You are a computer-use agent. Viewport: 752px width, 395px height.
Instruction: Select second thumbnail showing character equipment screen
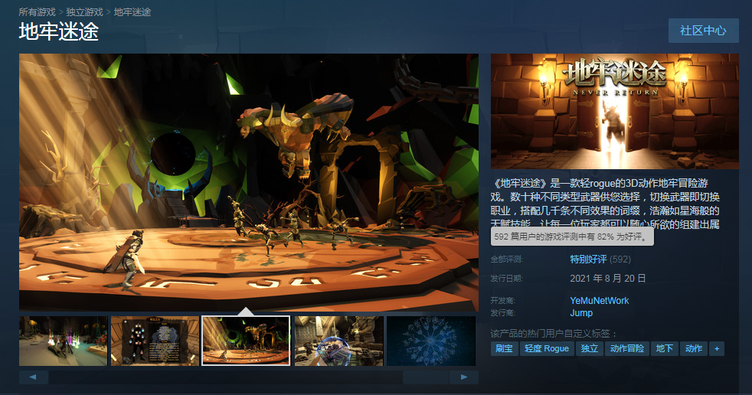coord(155,341)
